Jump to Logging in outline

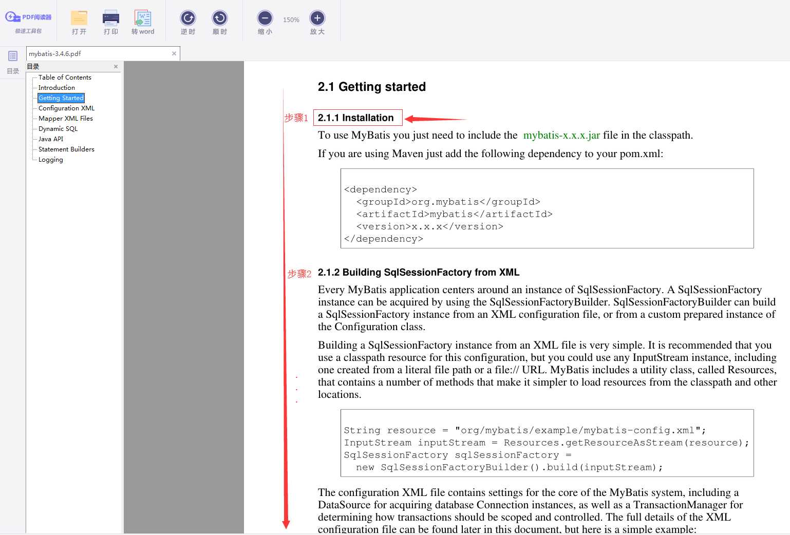[x=51, y=159]
